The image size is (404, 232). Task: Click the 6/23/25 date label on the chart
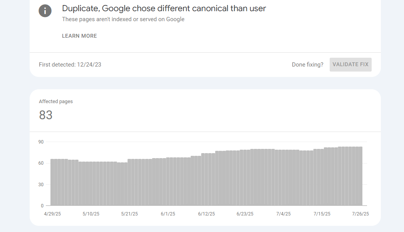245,214
